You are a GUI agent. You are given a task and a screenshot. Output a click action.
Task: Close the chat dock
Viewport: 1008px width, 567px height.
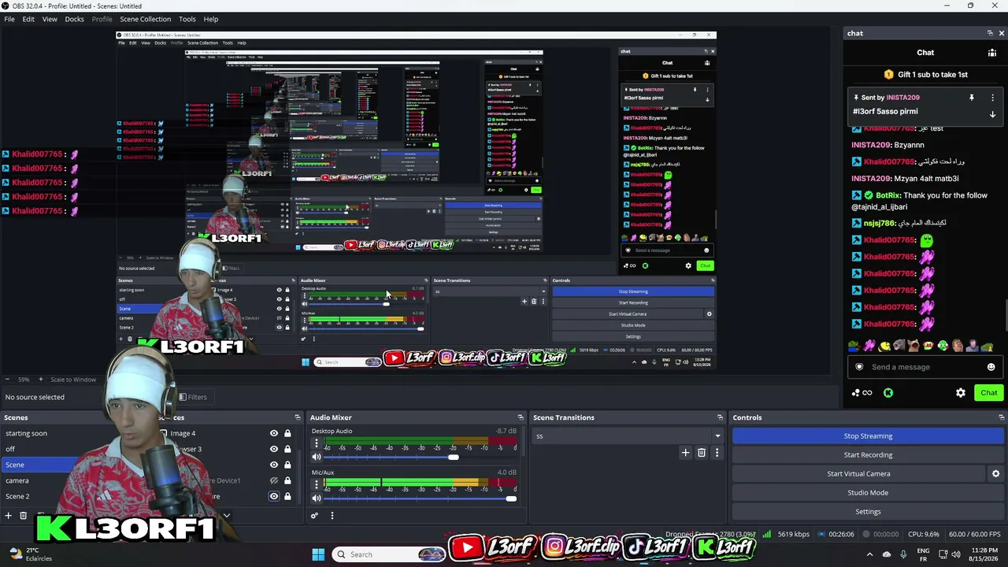tap(1002, 33)
